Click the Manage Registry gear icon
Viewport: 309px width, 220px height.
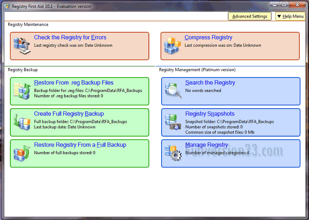click(173, 153)
